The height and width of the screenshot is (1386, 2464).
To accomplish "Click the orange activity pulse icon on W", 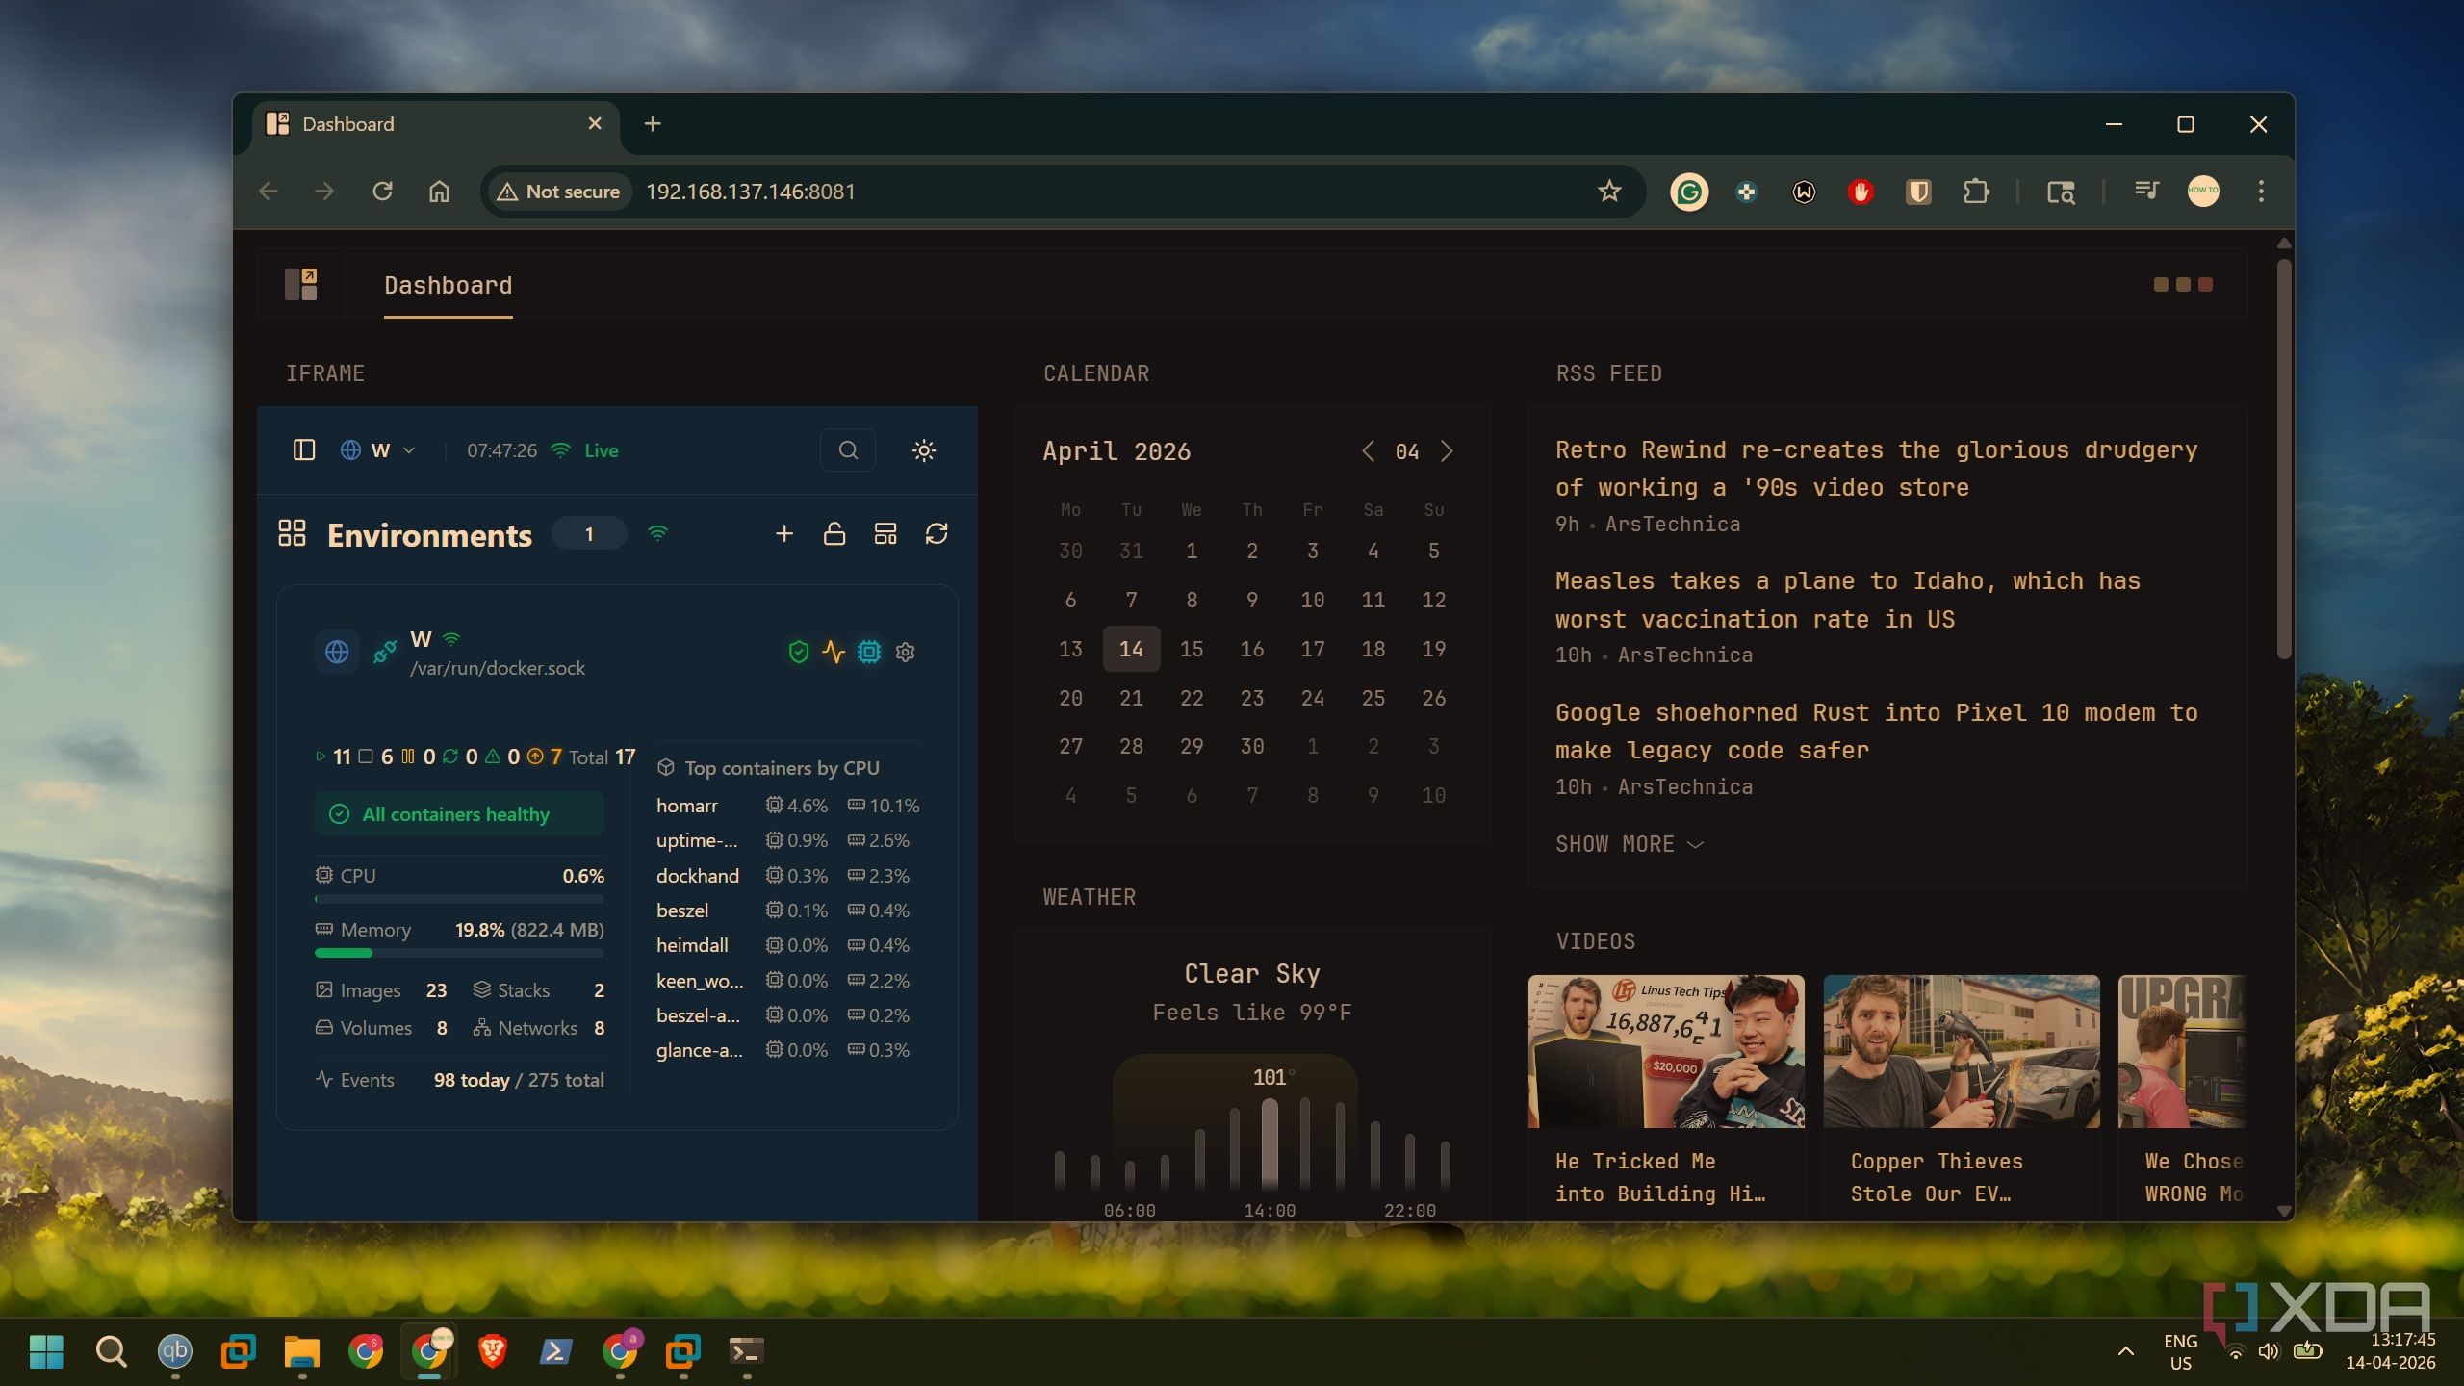I will coord(834,652).
